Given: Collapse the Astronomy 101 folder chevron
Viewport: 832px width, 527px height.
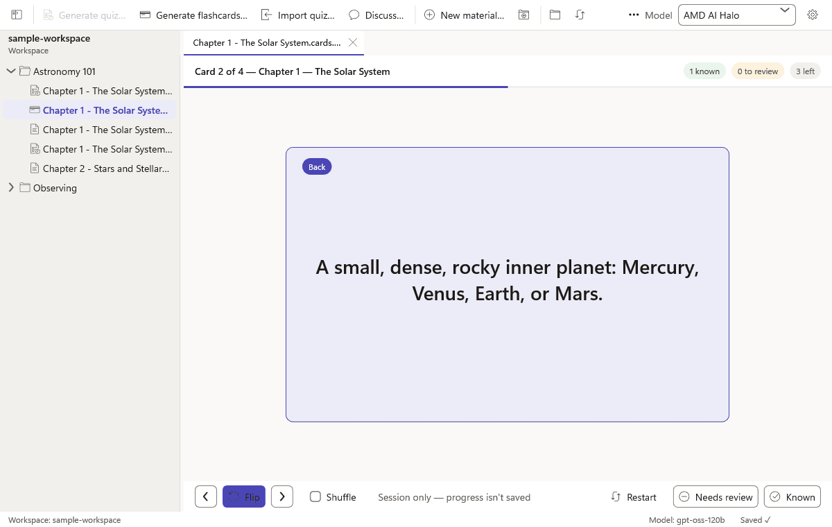Looking at the screenshot, I should point(11,71).
